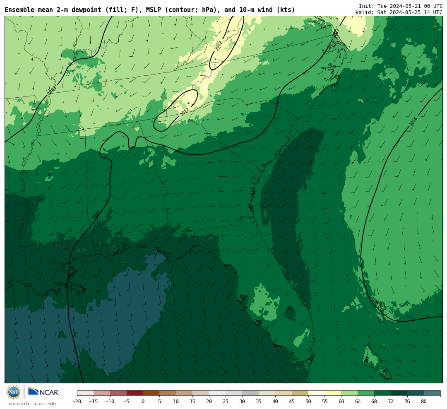
Task: Pick the colorbar swatch between 55 and 60
Action: tap(333, 393)
